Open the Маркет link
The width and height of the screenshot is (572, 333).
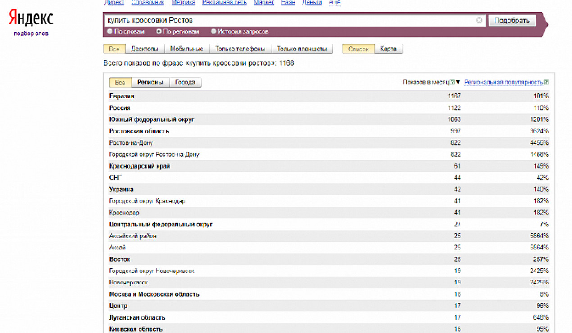coord(264,3)
